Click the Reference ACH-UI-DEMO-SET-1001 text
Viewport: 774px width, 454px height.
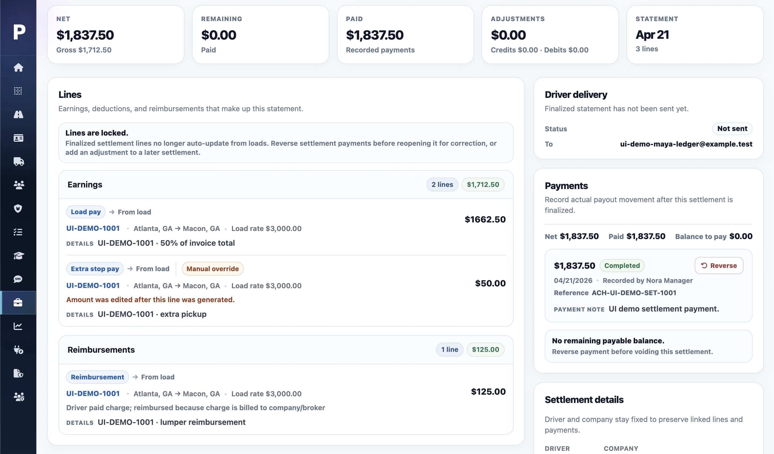[615, 293]
